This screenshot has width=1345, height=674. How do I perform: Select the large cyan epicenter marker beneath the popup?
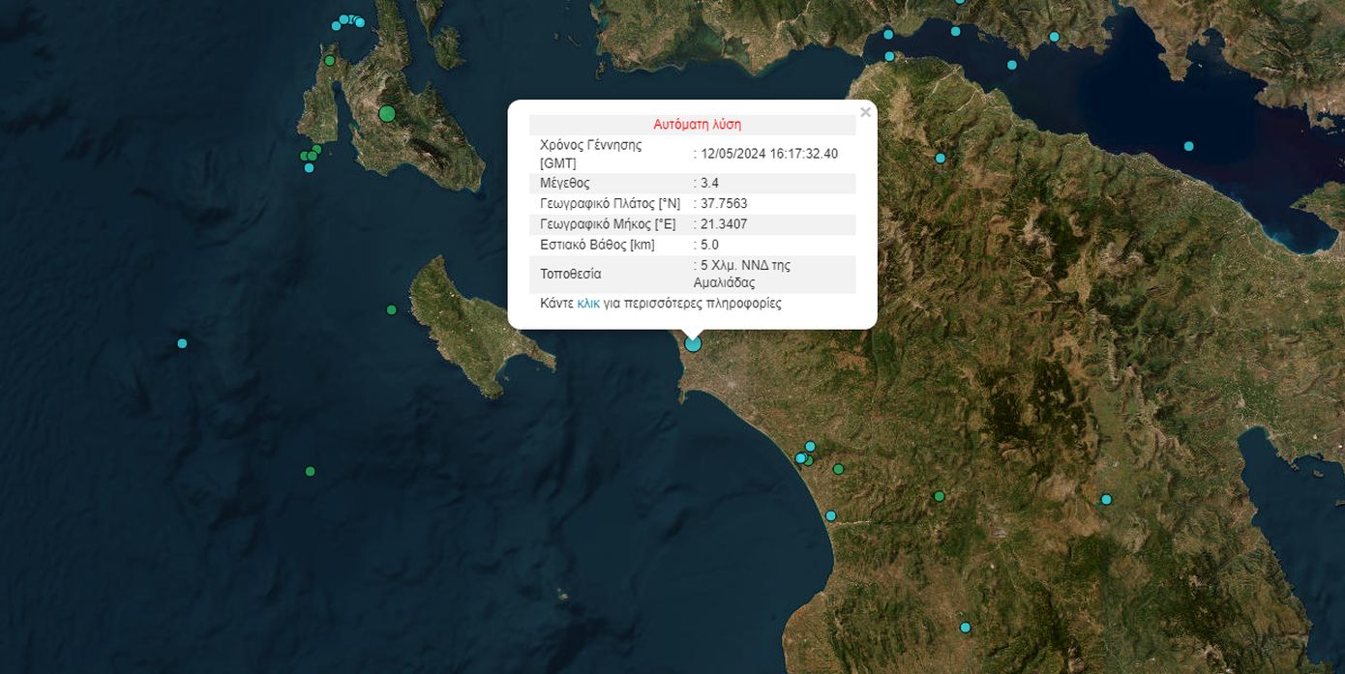click(x=693, y=343)
